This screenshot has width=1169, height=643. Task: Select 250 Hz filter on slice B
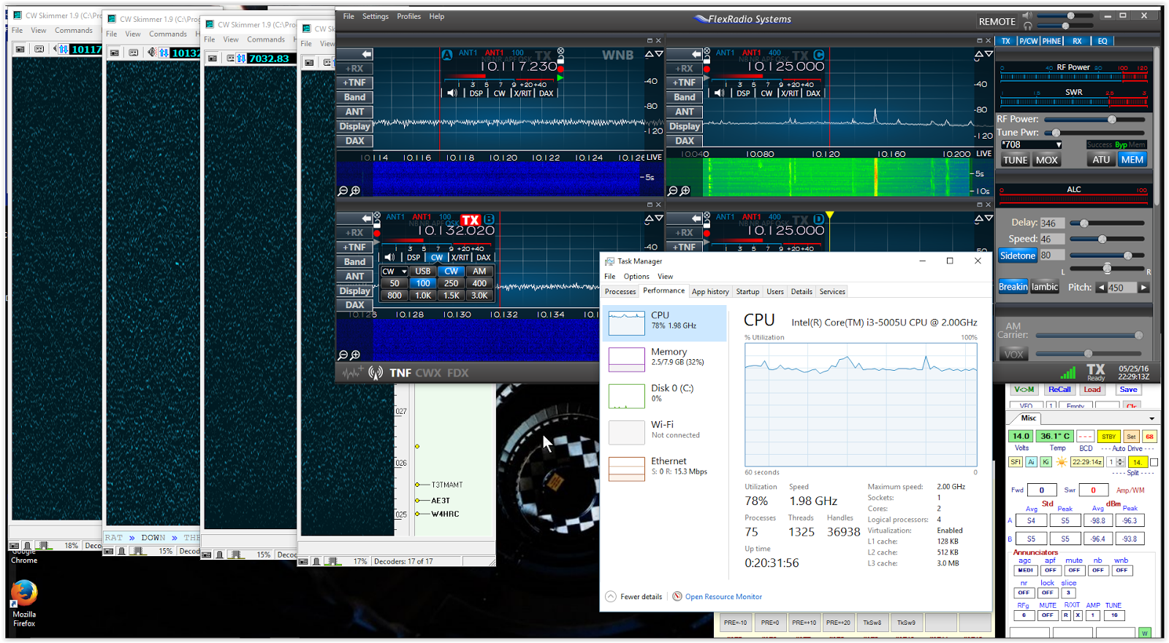[x=452, y=283]
